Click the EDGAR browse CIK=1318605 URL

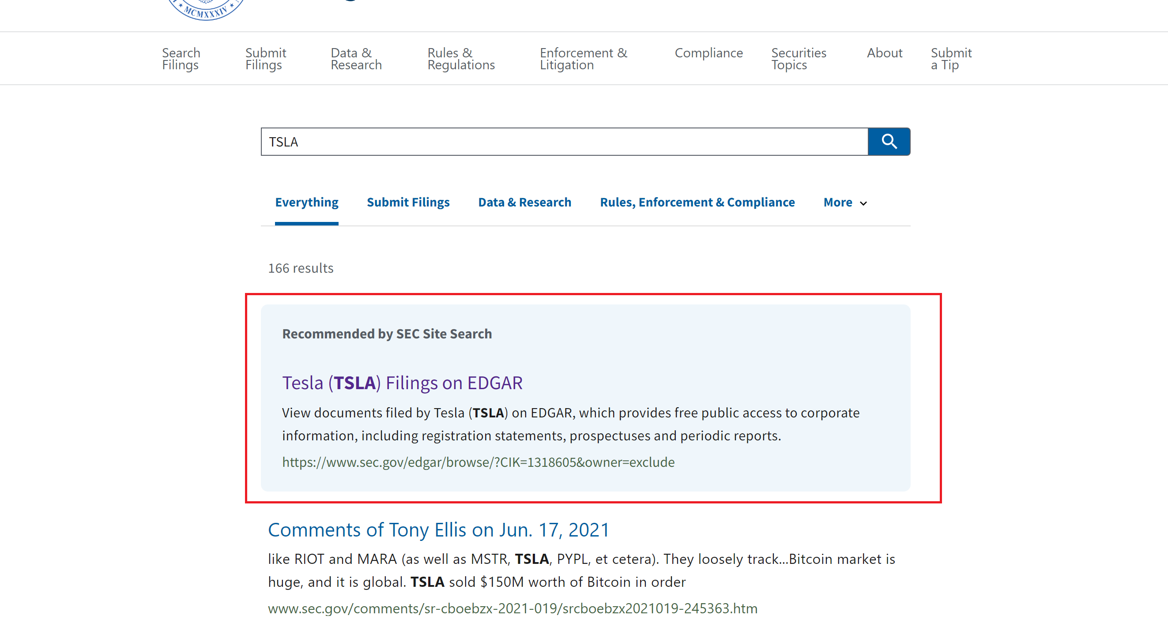(x=479, y=462)
